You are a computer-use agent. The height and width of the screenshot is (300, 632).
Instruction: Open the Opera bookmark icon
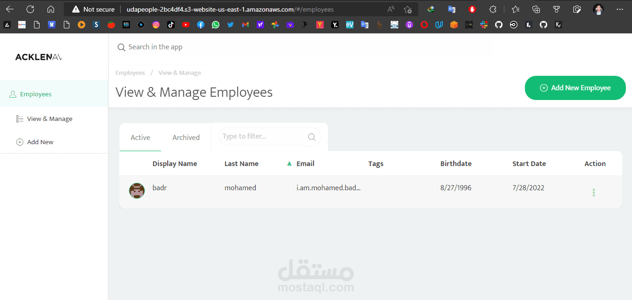[424, 25]
